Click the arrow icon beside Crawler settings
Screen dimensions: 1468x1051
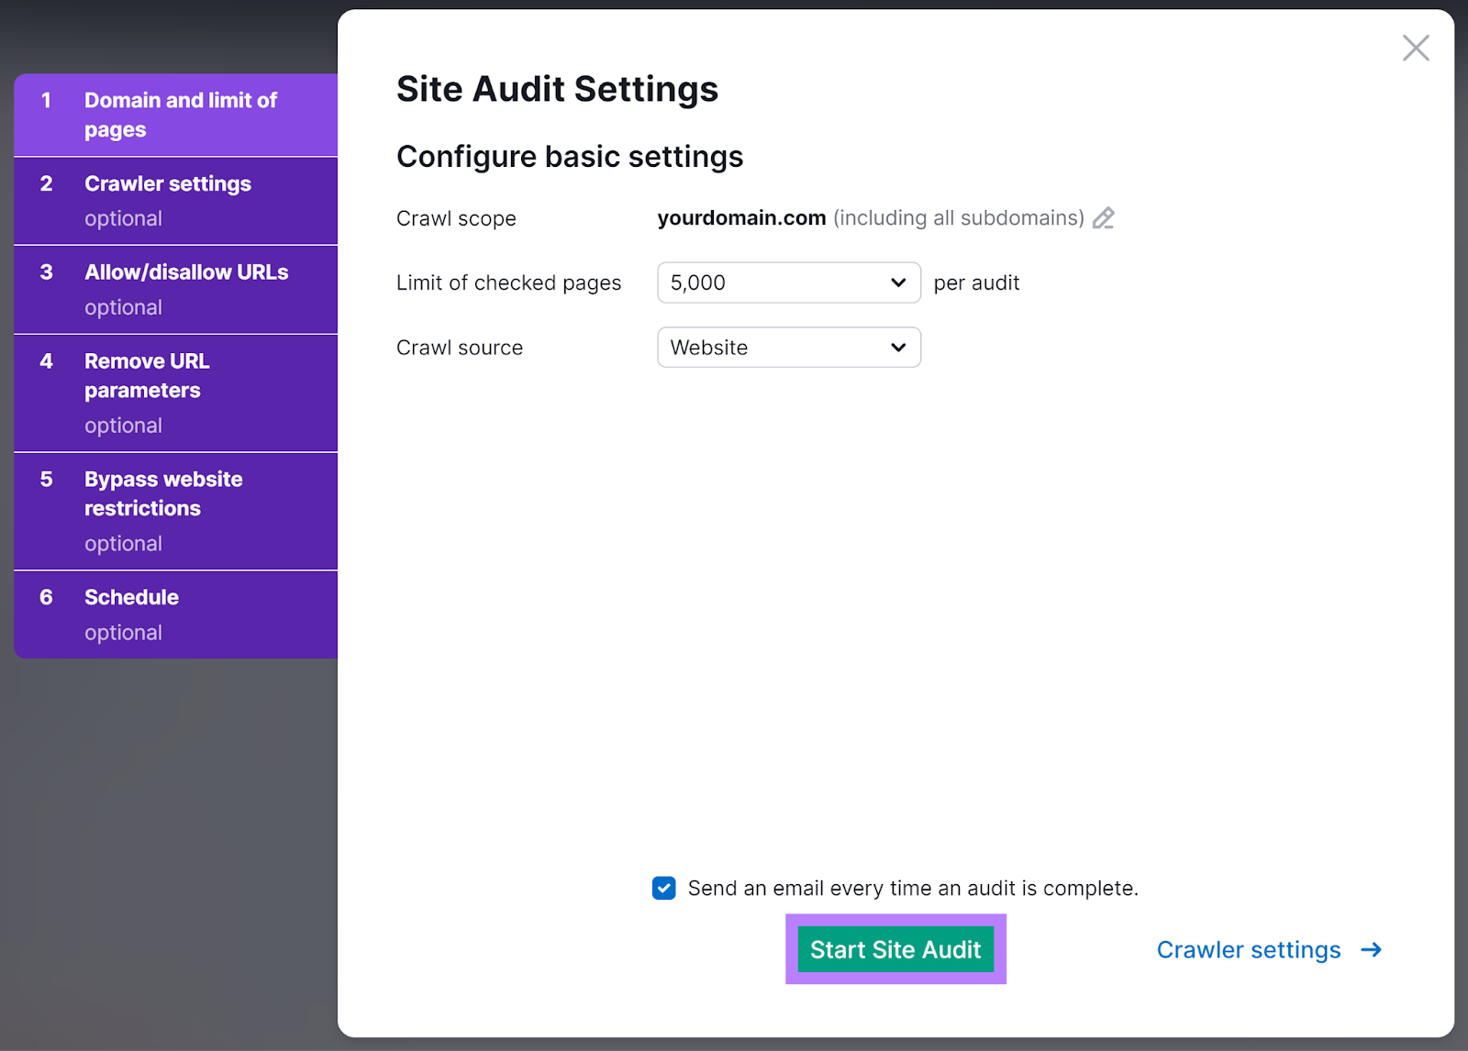pyautogui.click(x=1371, y=949)
